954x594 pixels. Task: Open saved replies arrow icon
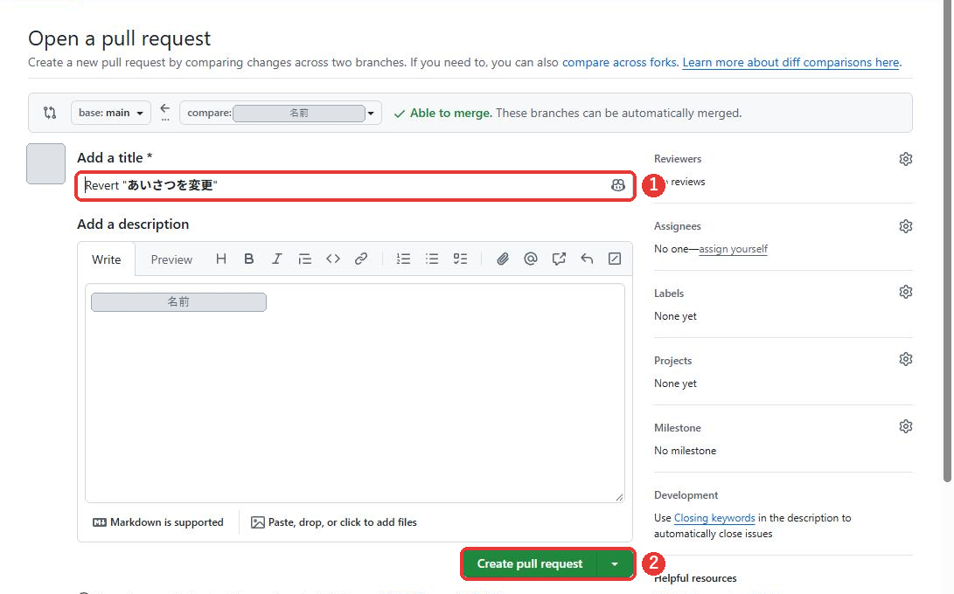point(587,259)
